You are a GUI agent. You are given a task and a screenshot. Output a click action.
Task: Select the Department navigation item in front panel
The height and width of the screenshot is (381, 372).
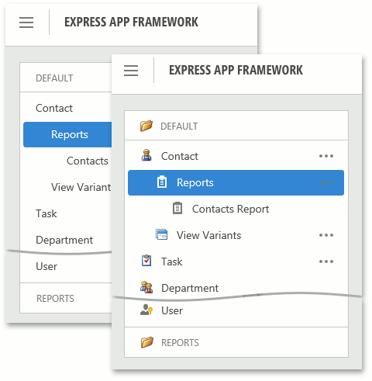click(x=236, y=288)
